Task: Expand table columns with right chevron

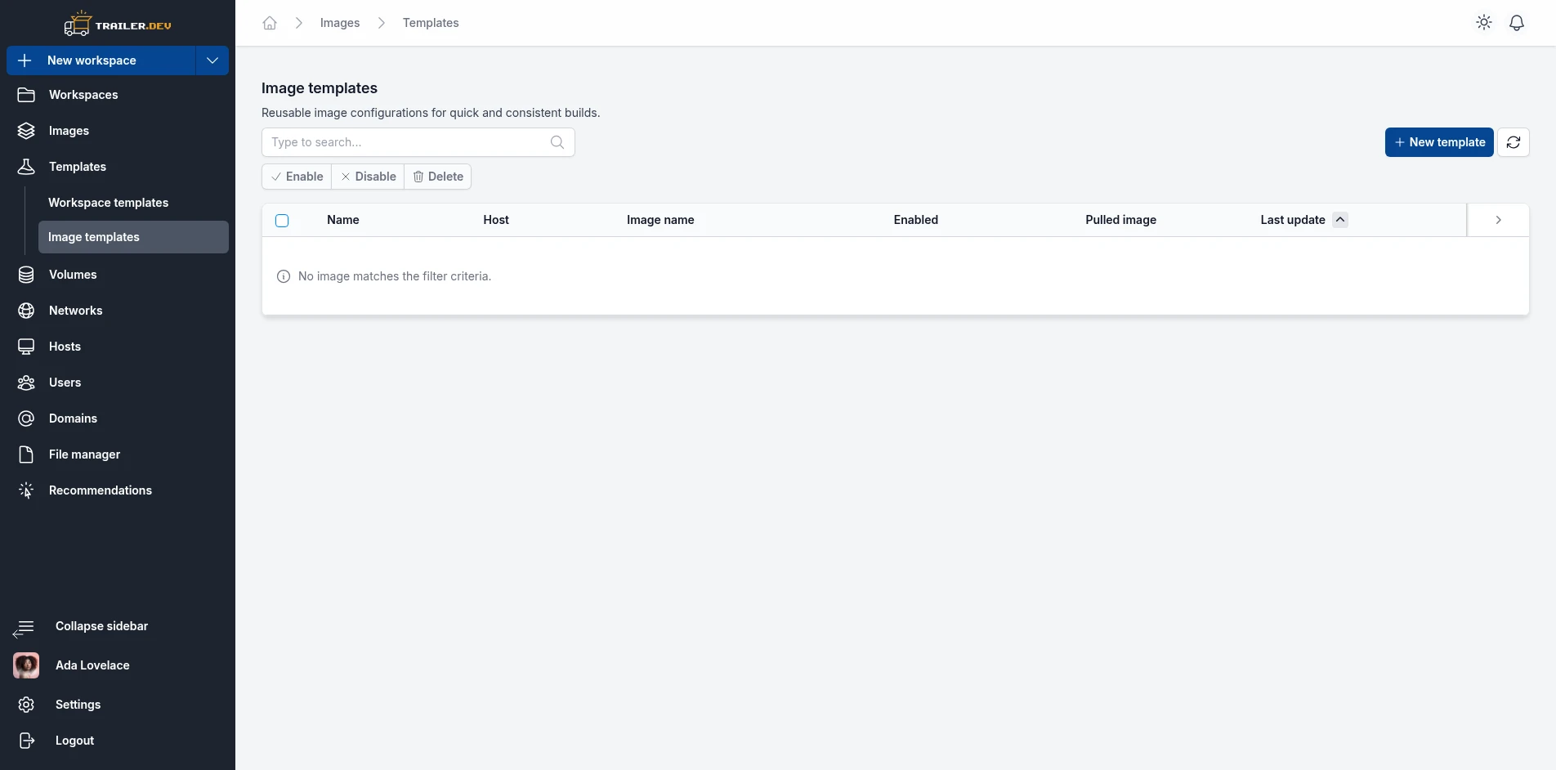Action: (x=1498, y=220)
